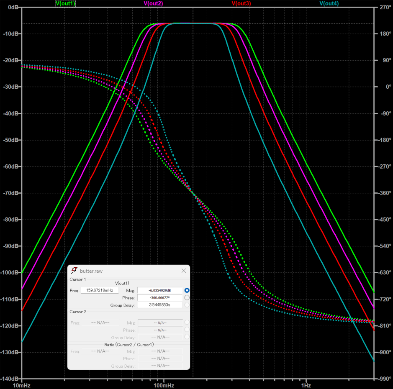
Task: Click the 100mHz frequency axis label
Action: pos(164,386)
